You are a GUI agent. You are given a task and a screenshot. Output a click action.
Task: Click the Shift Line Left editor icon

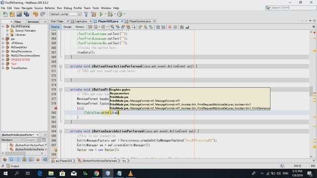tap(158, 27)
